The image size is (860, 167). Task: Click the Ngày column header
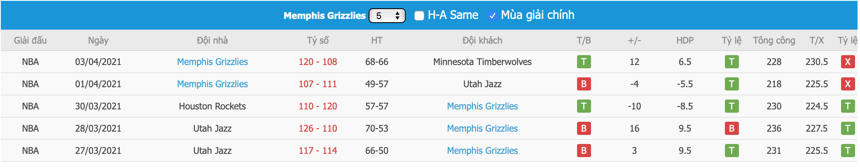coord(98,40)
